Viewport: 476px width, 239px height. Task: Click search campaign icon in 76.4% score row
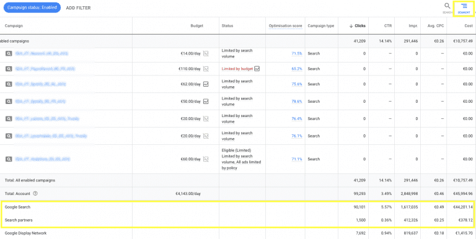[x=9, y=119]
